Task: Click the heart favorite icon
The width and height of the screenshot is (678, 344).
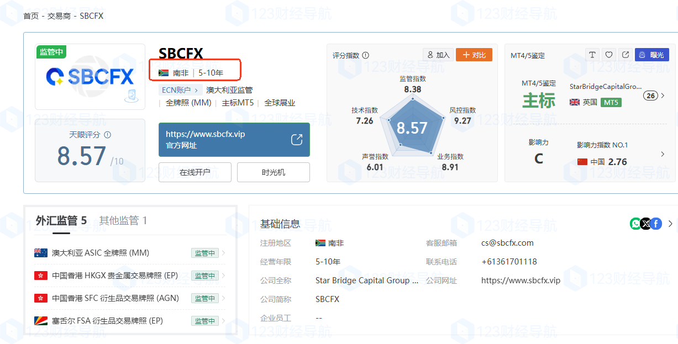Action: tap(609, 55)
